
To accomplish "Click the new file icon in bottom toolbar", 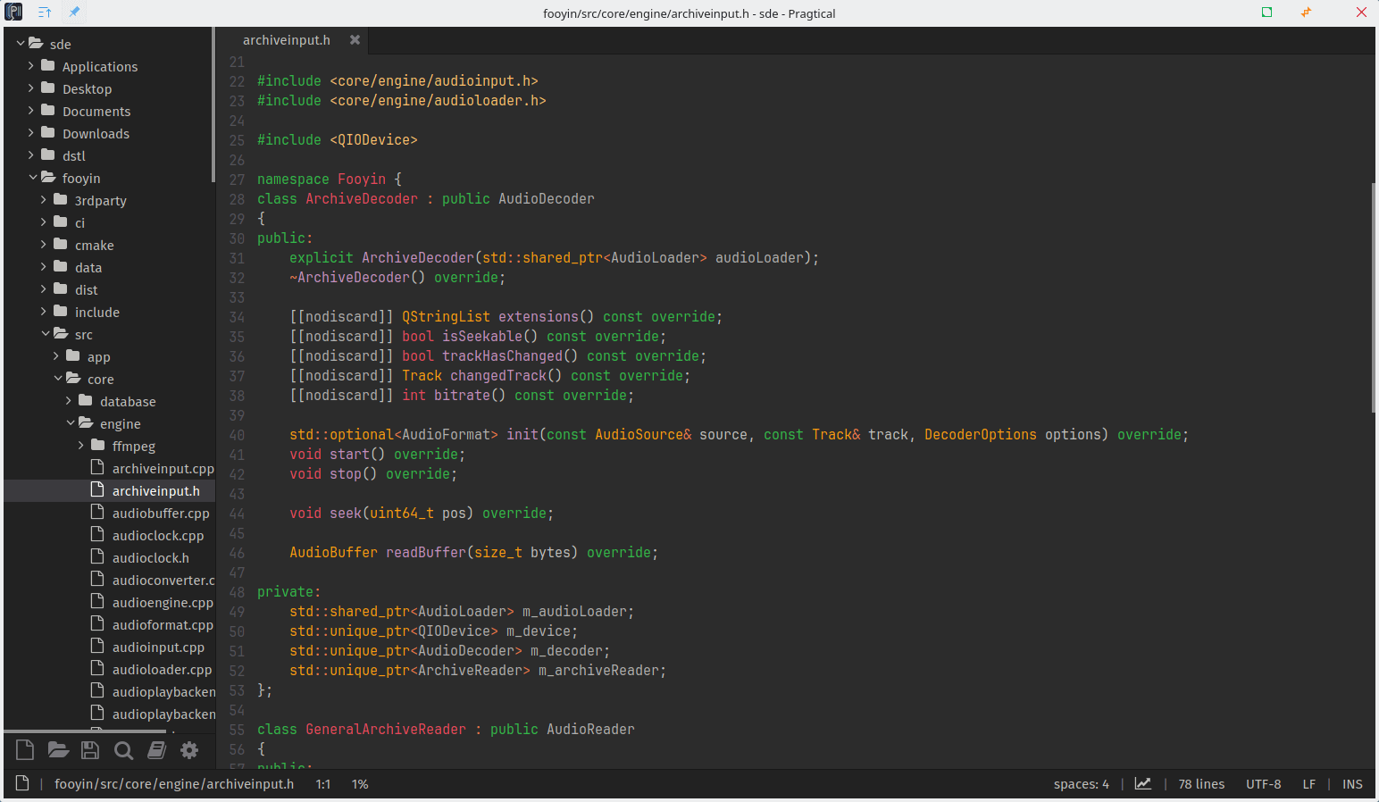I will click(25, 750).
